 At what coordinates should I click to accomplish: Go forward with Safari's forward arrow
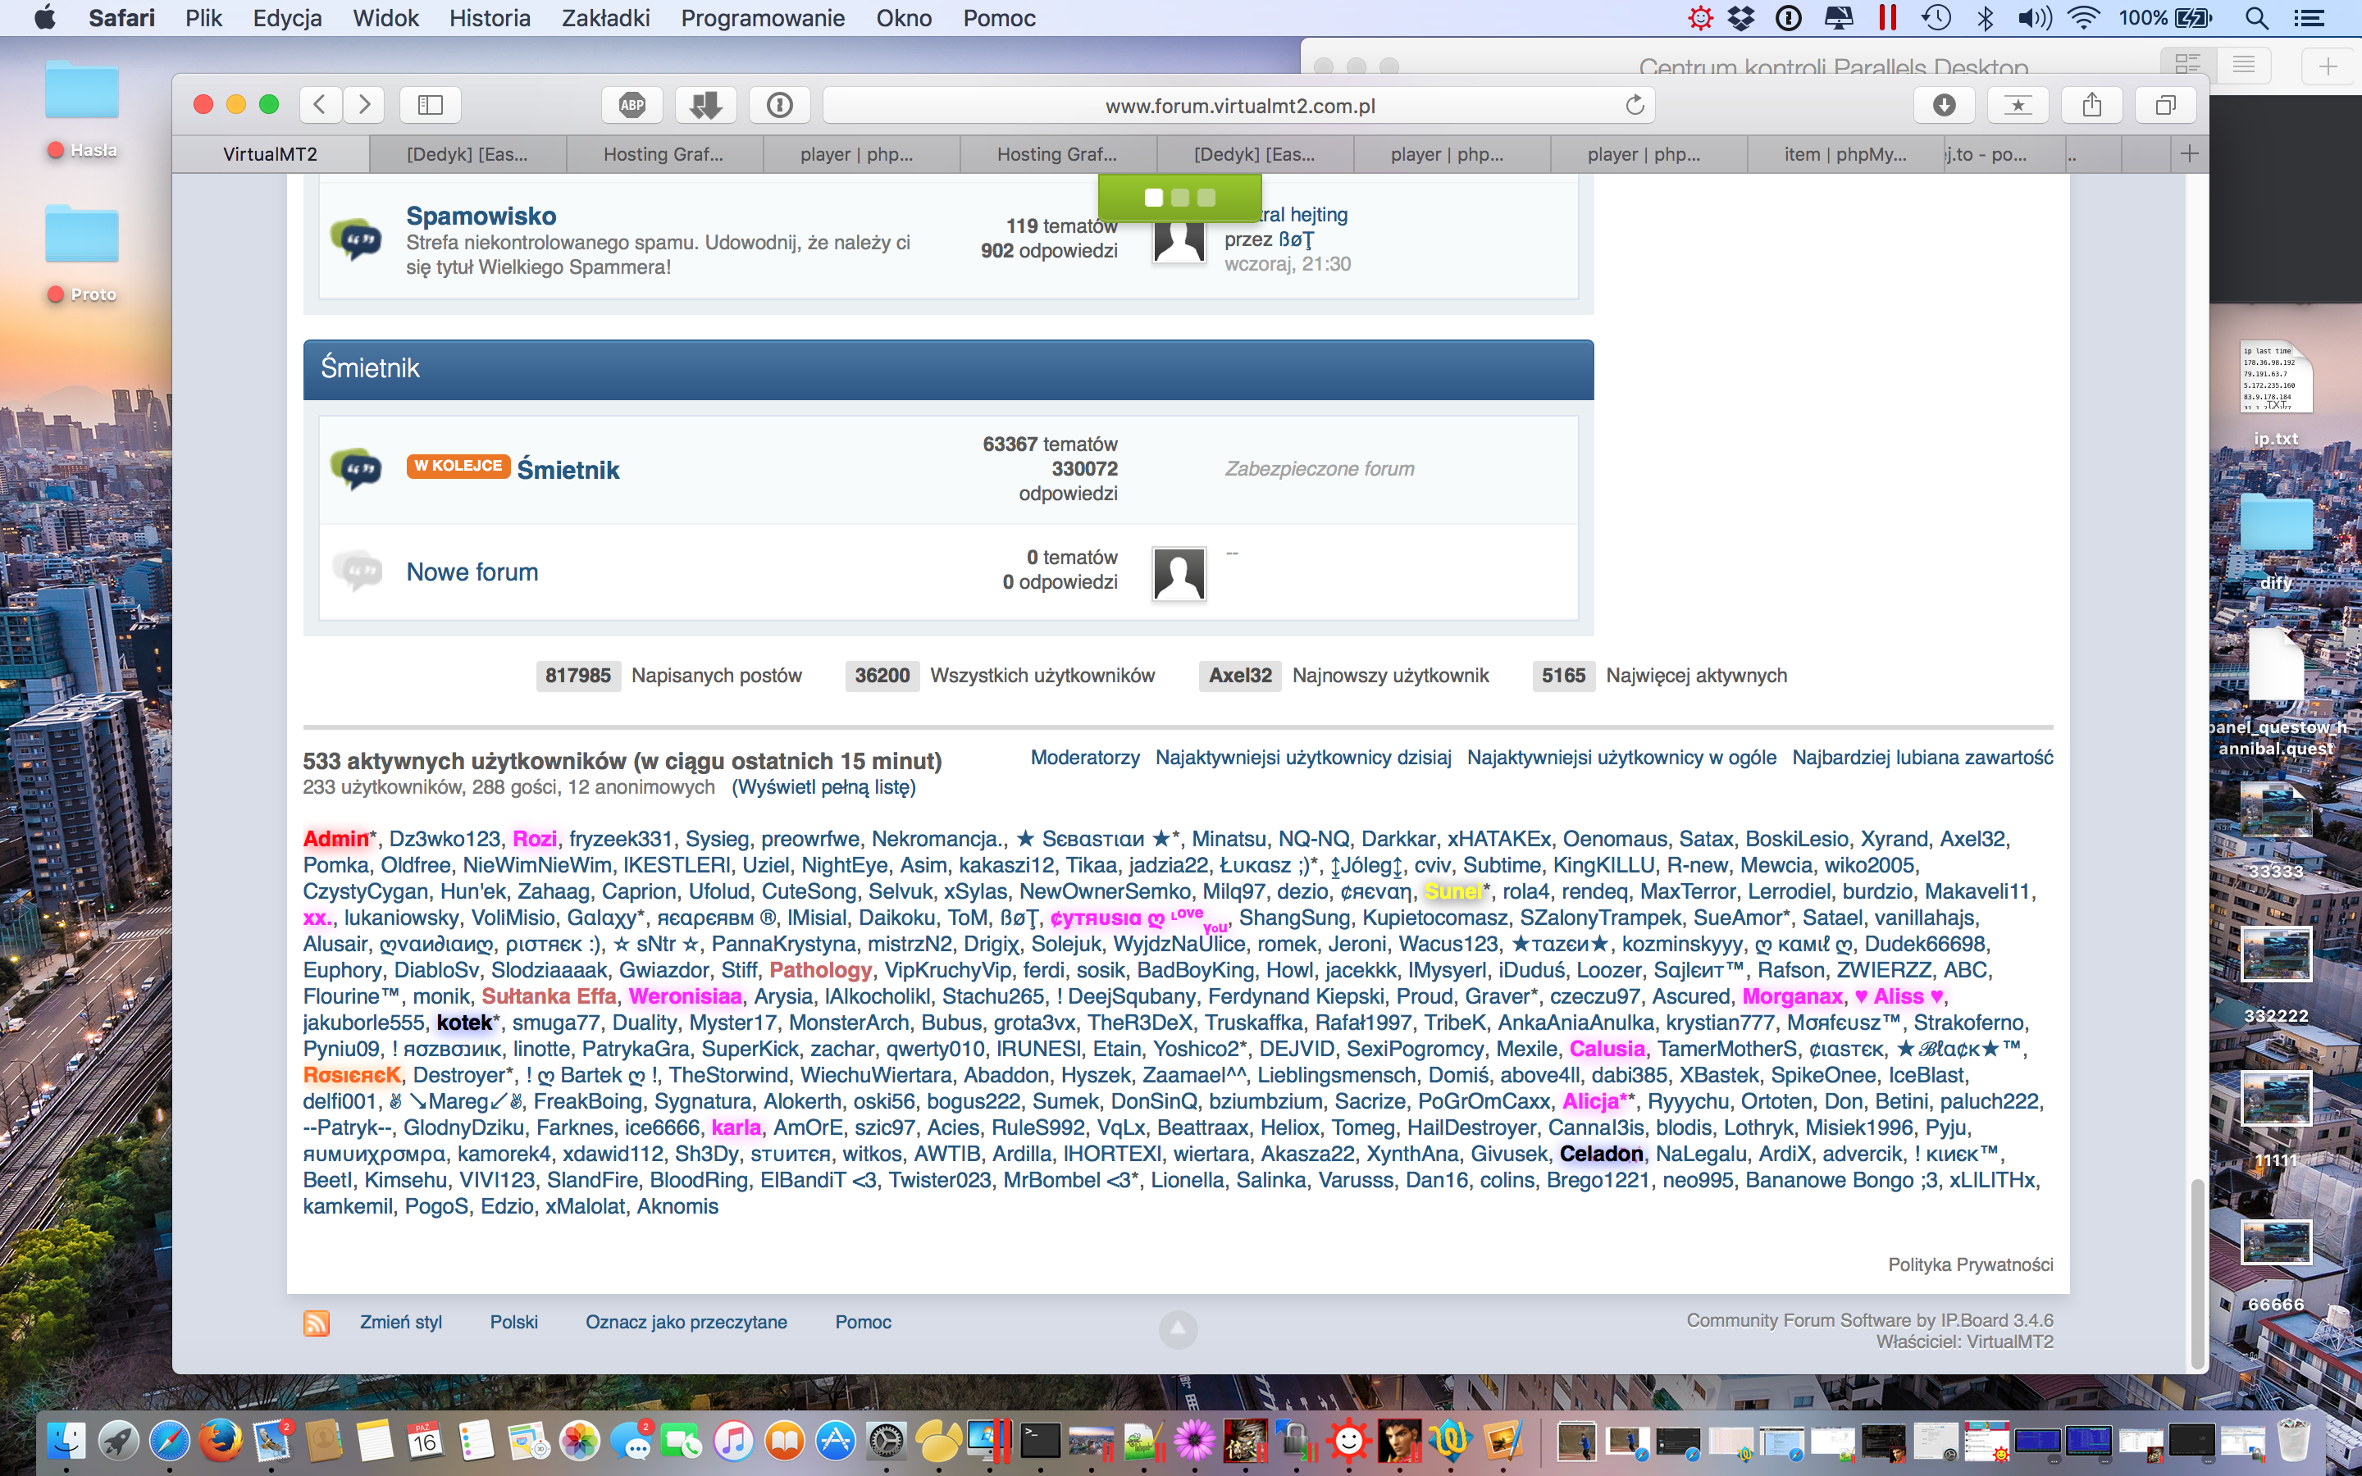[x=364, y=104]
